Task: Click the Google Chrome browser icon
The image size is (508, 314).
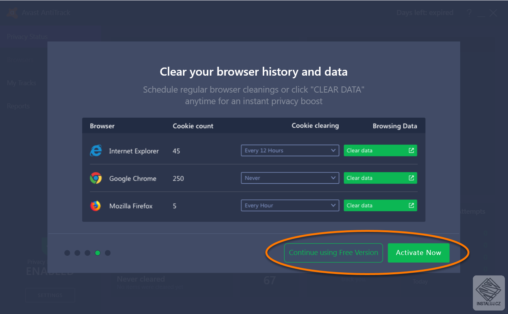Action: (x=96, y=178)
